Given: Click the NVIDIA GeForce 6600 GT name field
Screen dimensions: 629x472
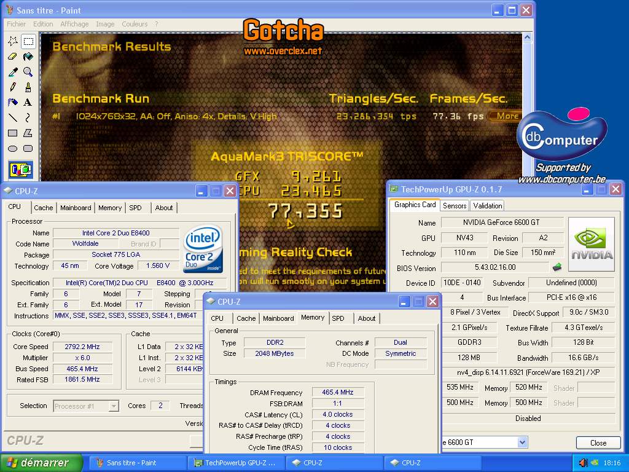Looking at the screenshot, I should (x=501, y=222).
